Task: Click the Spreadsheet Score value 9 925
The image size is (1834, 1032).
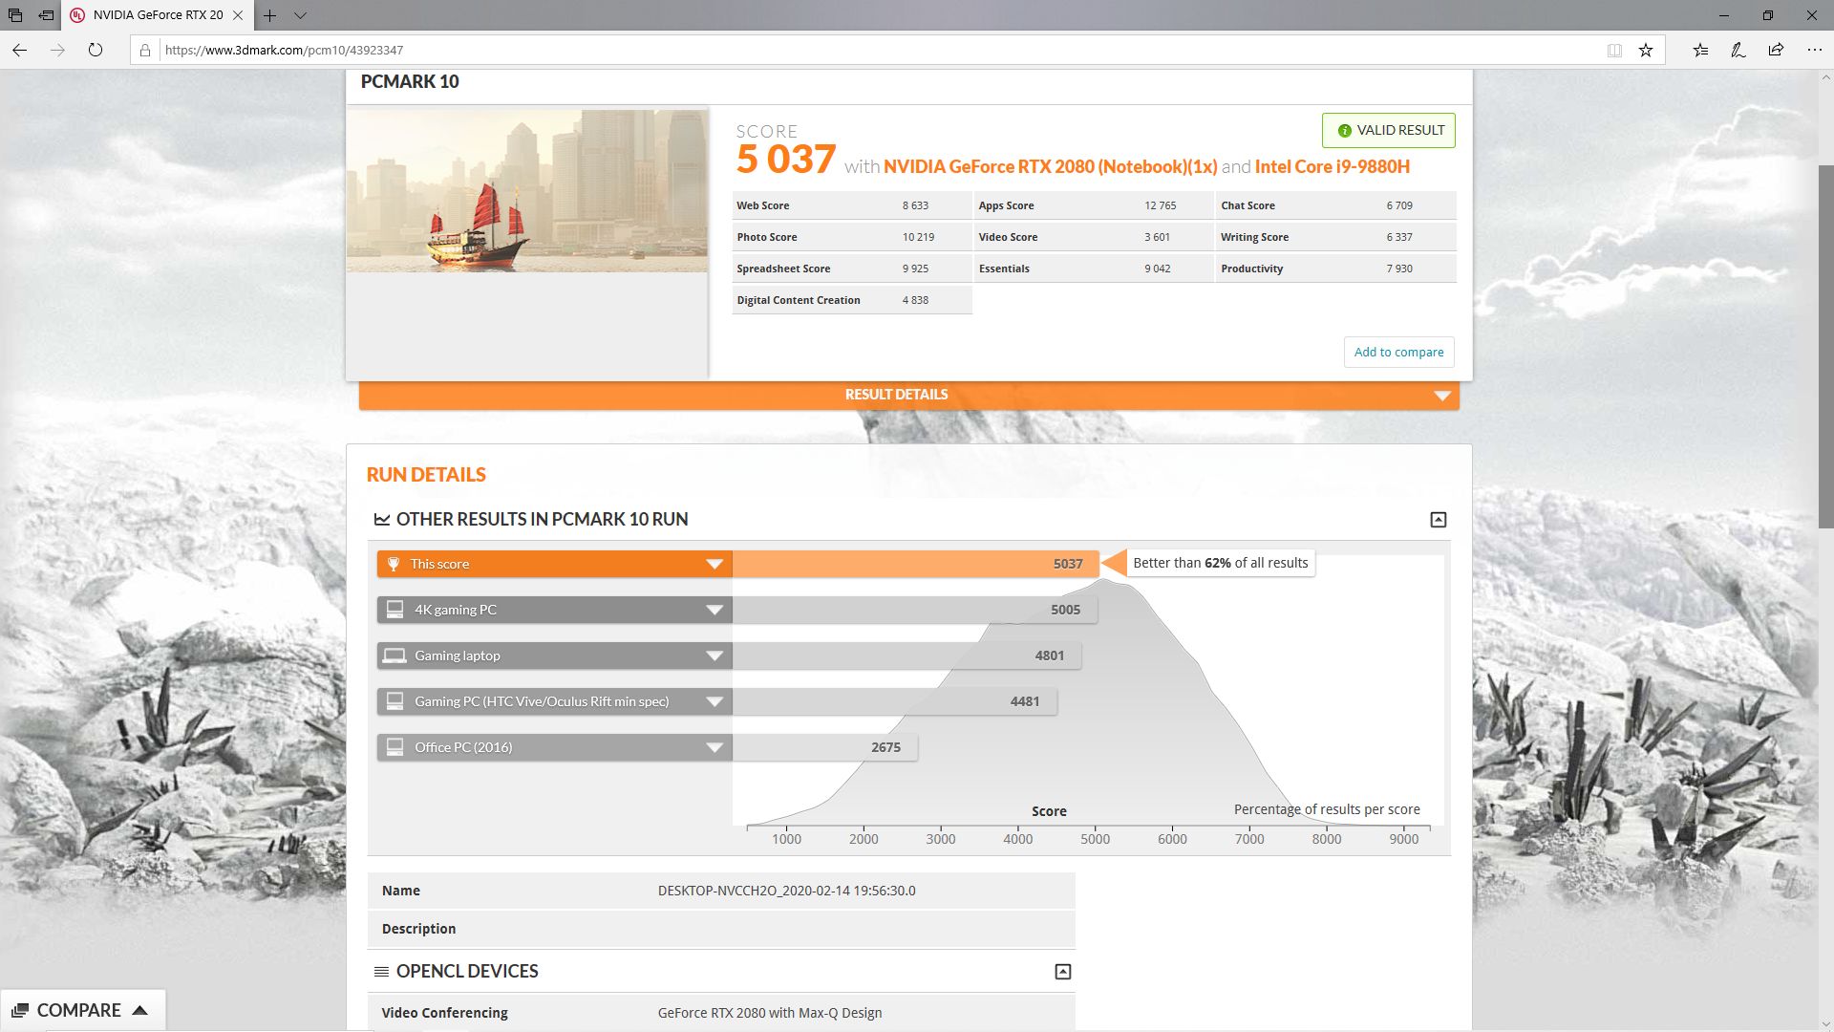Action: click(915, 269)
